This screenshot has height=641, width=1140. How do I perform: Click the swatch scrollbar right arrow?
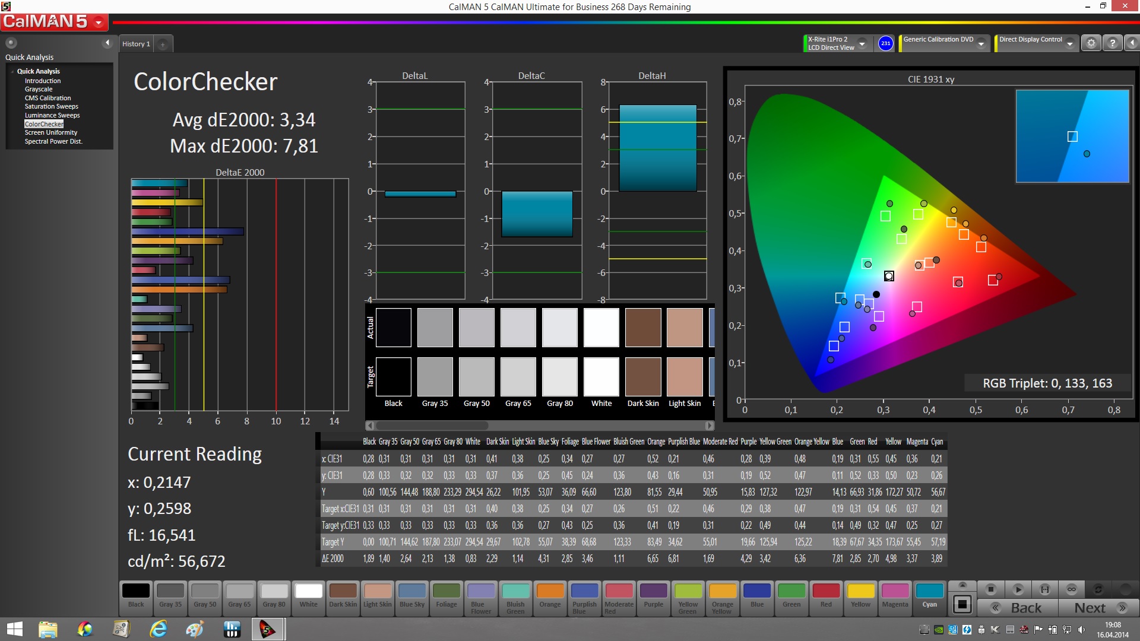click(709, 426)
